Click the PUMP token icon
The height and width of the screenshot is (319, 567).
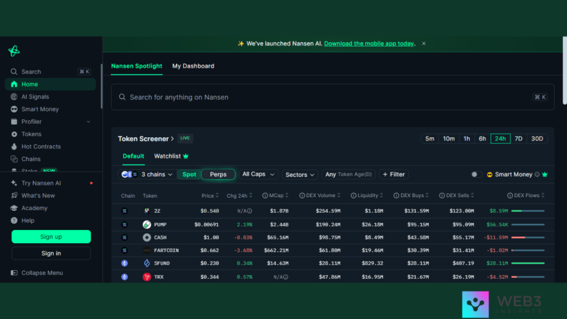coord(147,225)
